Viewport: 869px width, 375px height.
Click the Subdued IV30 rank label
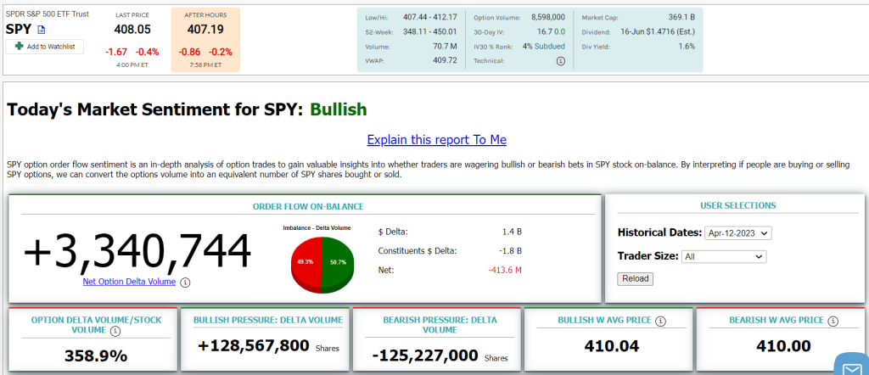pos(550,47)
